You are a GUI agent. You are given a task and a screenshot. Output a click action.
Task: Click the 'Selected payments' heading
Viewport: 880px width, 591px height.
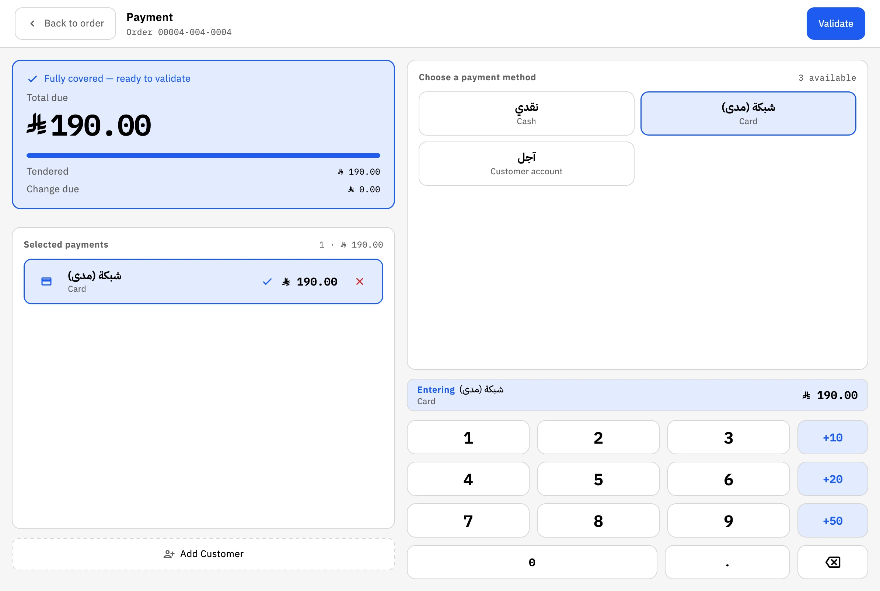click(x=66, y=245)
